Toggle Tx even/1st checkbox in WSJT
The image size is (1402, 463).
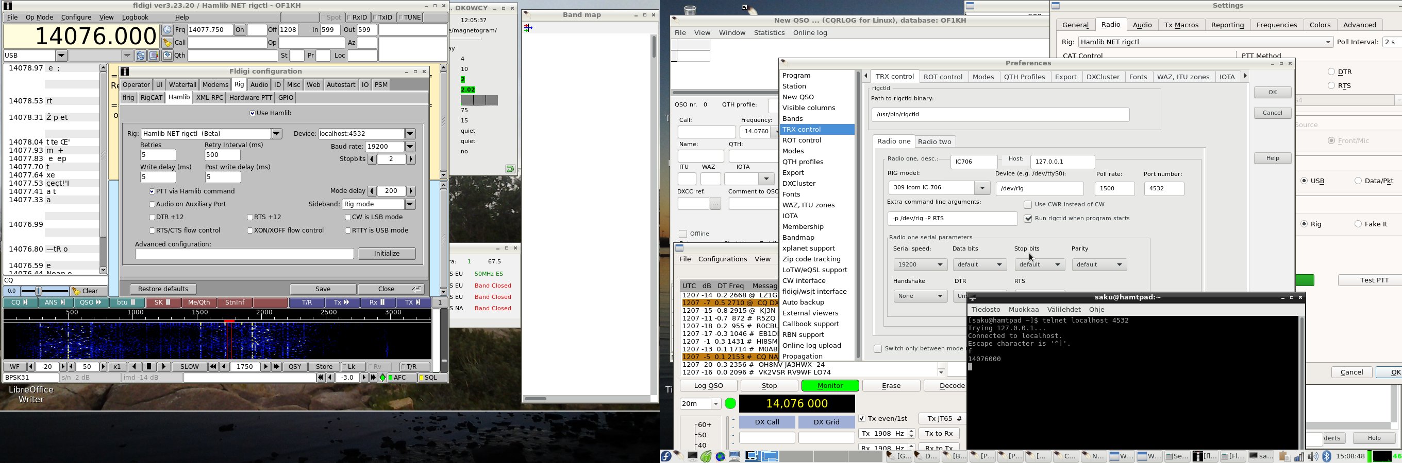point(861,418)
